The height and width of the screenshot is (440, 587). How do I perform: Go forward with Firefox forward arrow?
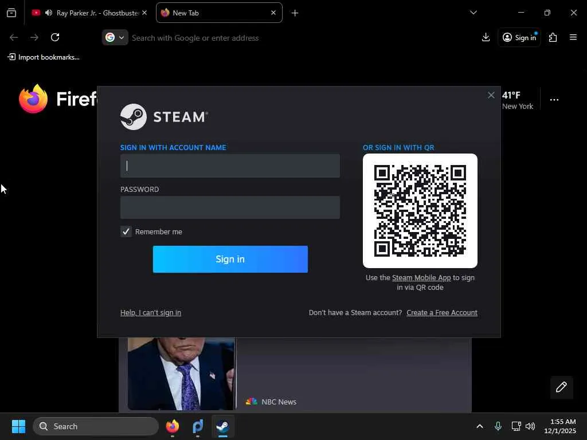pyautogui.click(x=34, y=37)
